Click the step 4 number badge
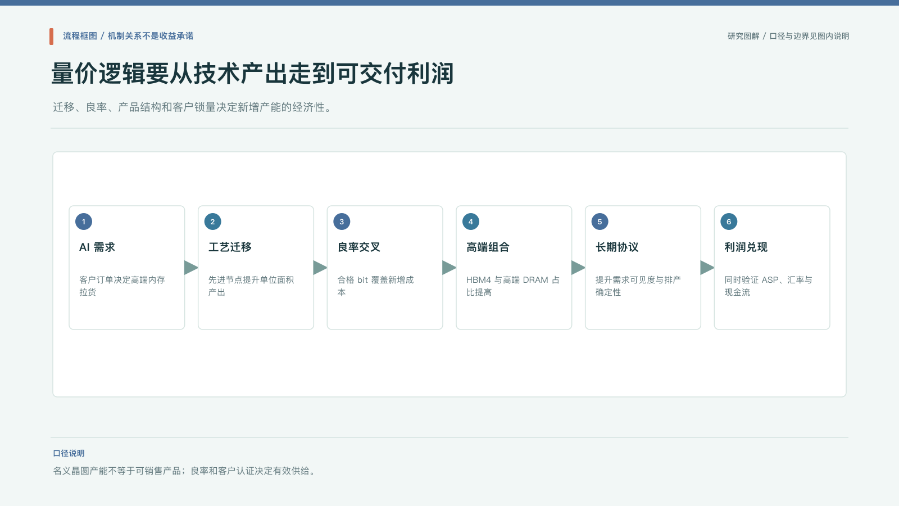The width and height of the screenshot is (899, 506). (x=471, y=222)
